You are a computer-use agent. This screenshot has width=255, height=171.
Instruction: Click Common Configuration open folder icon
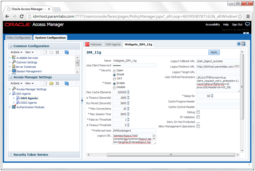(x=52, y=52)
